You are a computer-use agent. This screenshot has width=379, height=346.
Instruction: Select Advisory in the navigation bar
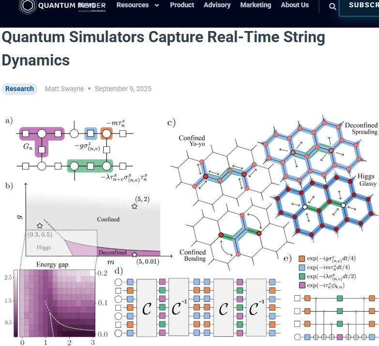pos(217,5)
